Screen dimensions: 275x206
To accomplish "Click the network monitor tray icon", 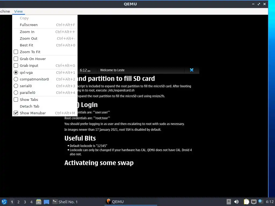I will pos(254,202).
